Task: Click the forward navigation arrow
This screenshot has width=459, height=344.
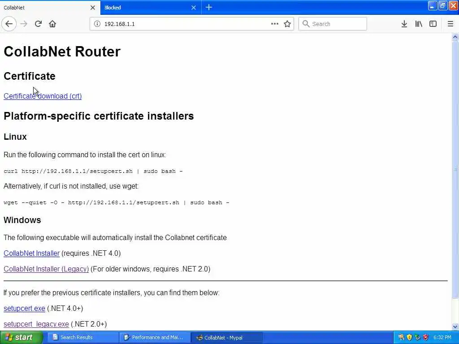Action: pyautogui.click(x=24, y=24)
